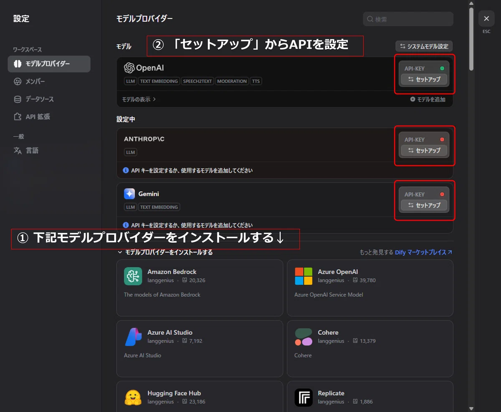501x412 pixels.
Task: Click the Gemini info icon
Action: coord(126,225)
